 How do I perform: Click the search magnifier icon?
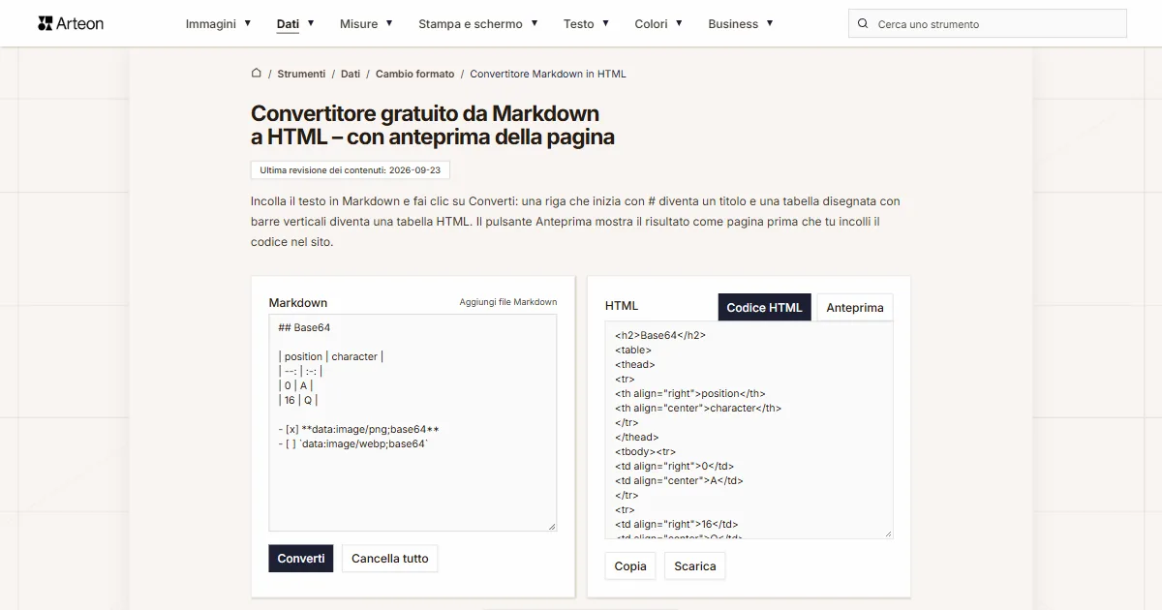863,23
